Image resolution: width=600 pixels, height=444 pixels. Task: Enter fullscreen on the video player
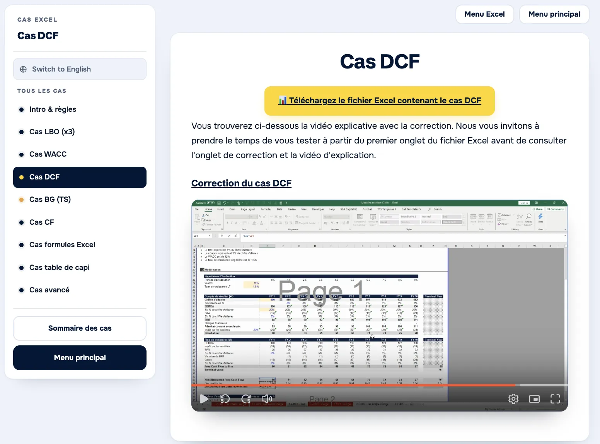click(x=555, y=399)
